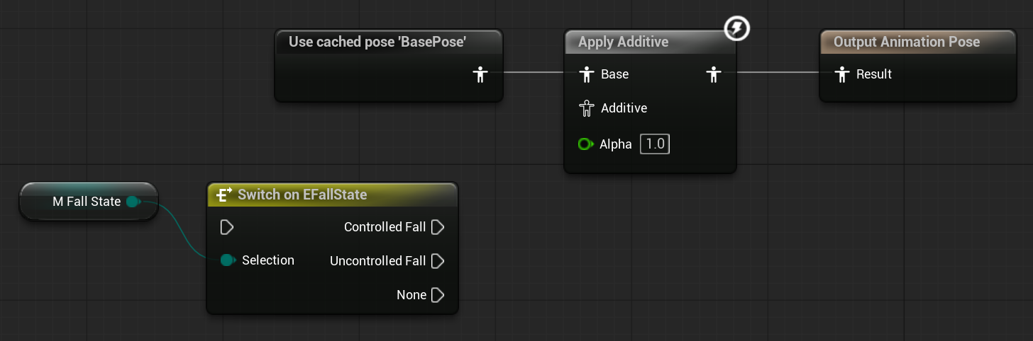Click the BasePose cached pose output pin
The image size is (1033, 341).
click(480, 74)
